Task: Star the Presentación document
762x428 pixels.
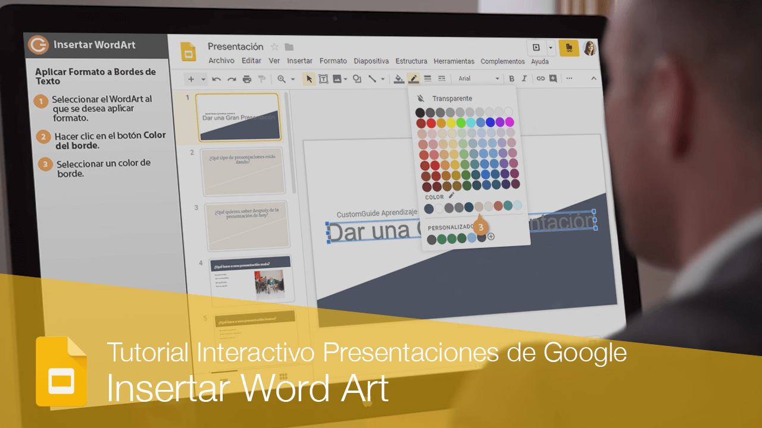Action: [x=274, y=47]
